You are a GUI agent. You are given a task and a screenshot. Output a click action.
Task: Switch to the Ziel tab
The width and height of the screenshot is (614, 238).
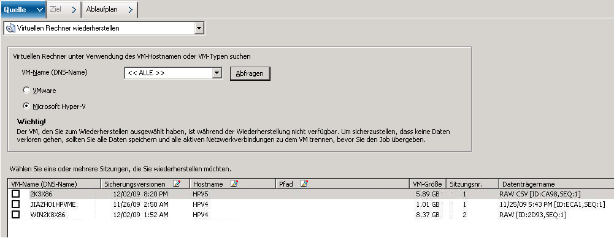pos(63,9)
